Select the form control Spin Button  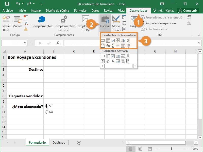coord(118,41)
